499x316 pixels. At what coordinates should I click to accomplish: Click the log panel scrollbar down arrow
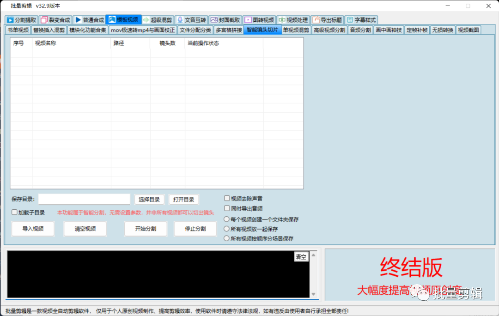click(314, 294)
